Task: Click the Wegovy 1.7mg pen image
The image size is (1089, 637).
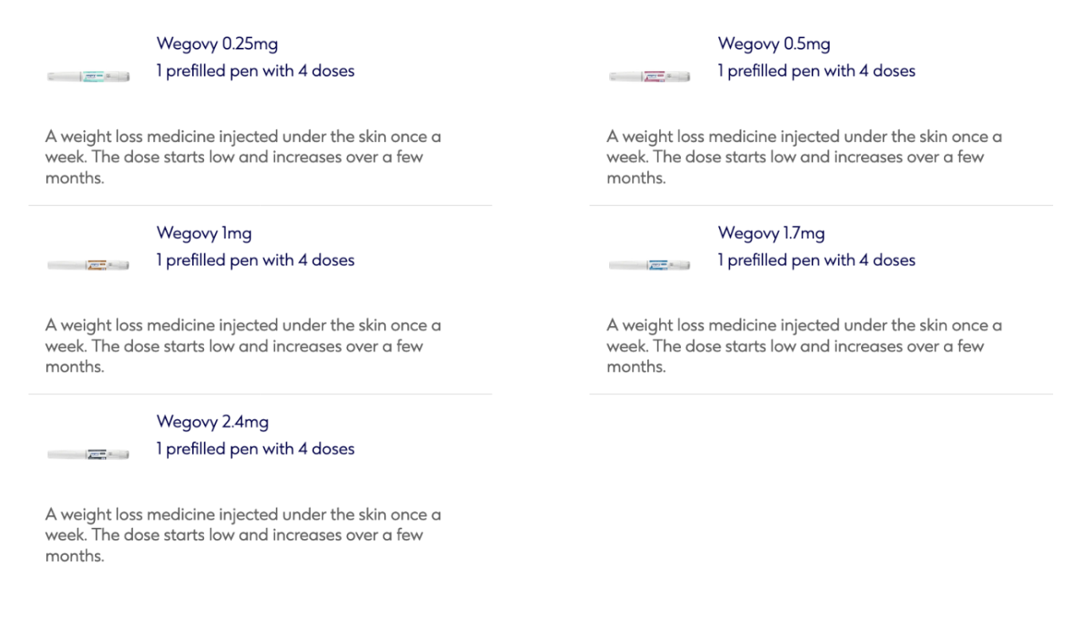Action: pos(649,265)
